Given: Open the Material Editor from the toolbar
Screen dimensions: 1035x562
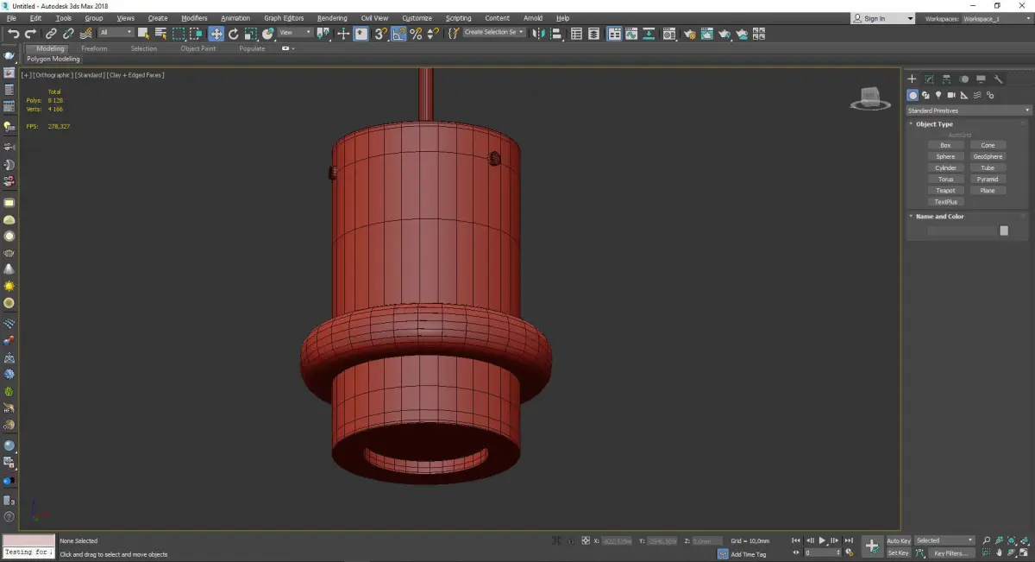Looking at the screenshot, I should [x=670, y=34].
